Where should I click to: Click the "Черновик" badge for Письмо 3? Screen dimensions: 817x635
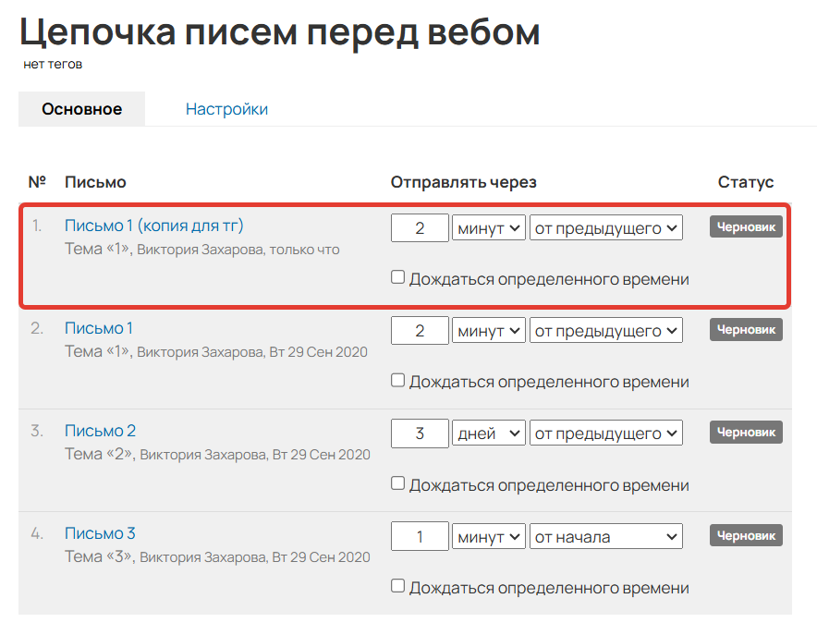click(745, 534)
